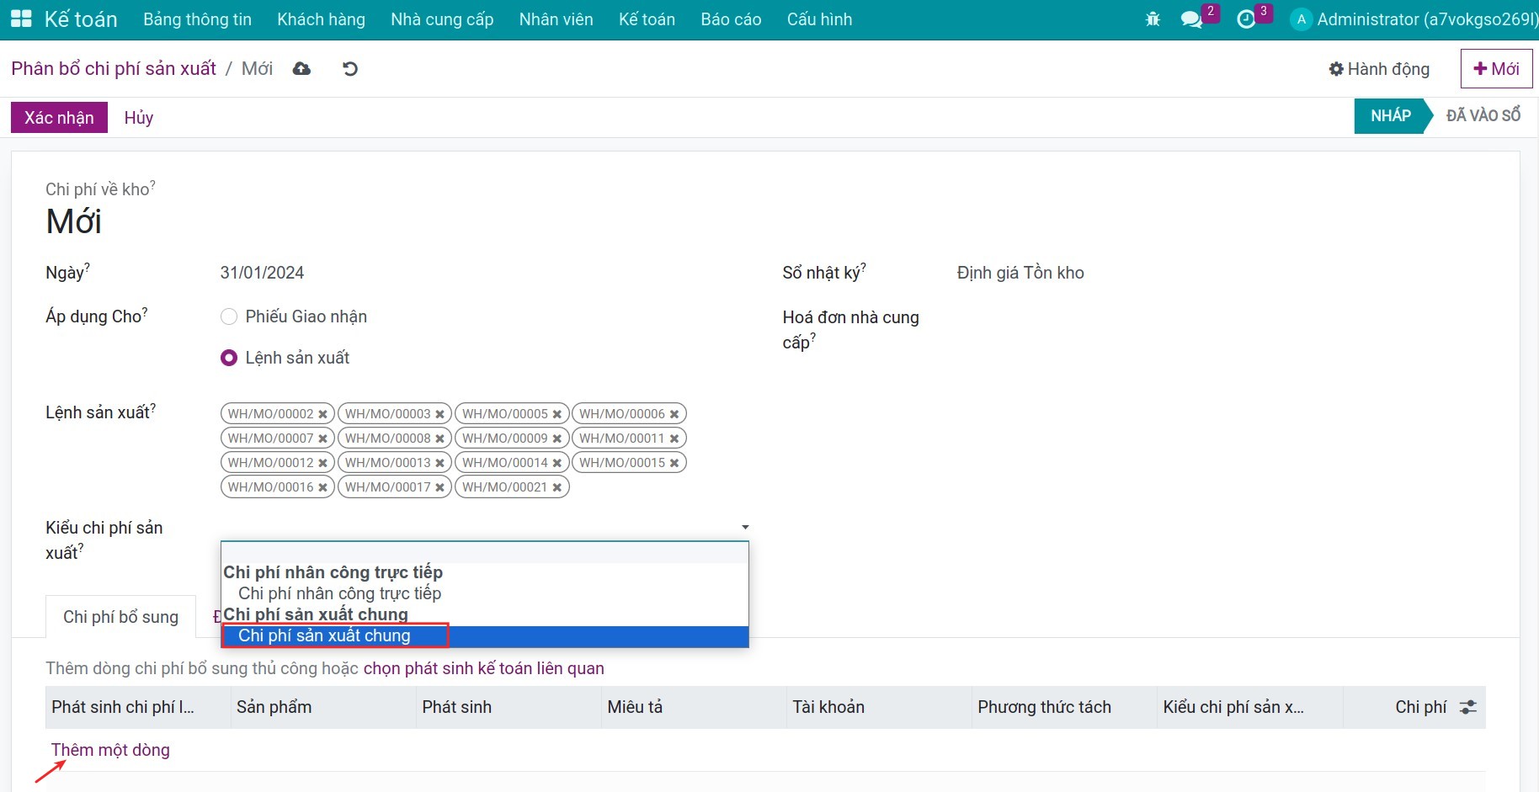Select the Phiếu Giao nhận radio option
Image resolution: width=1539 pixels, height=792 pixels.
pos(229,317)
